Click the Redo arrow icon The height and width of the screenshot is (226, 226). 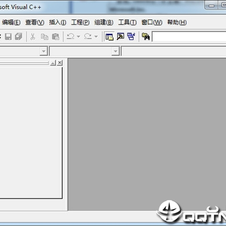click(88, 36)
